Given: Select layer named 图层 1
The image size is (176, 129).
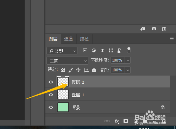Looking at the screenshot, I should click(78, 95).
